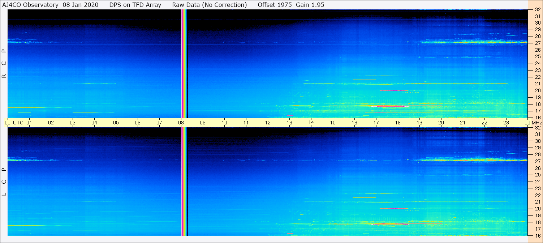Select the 24 MHz label on RCP frequency scale
Viewport: 543px width, 243px height.
click(537, 63)
